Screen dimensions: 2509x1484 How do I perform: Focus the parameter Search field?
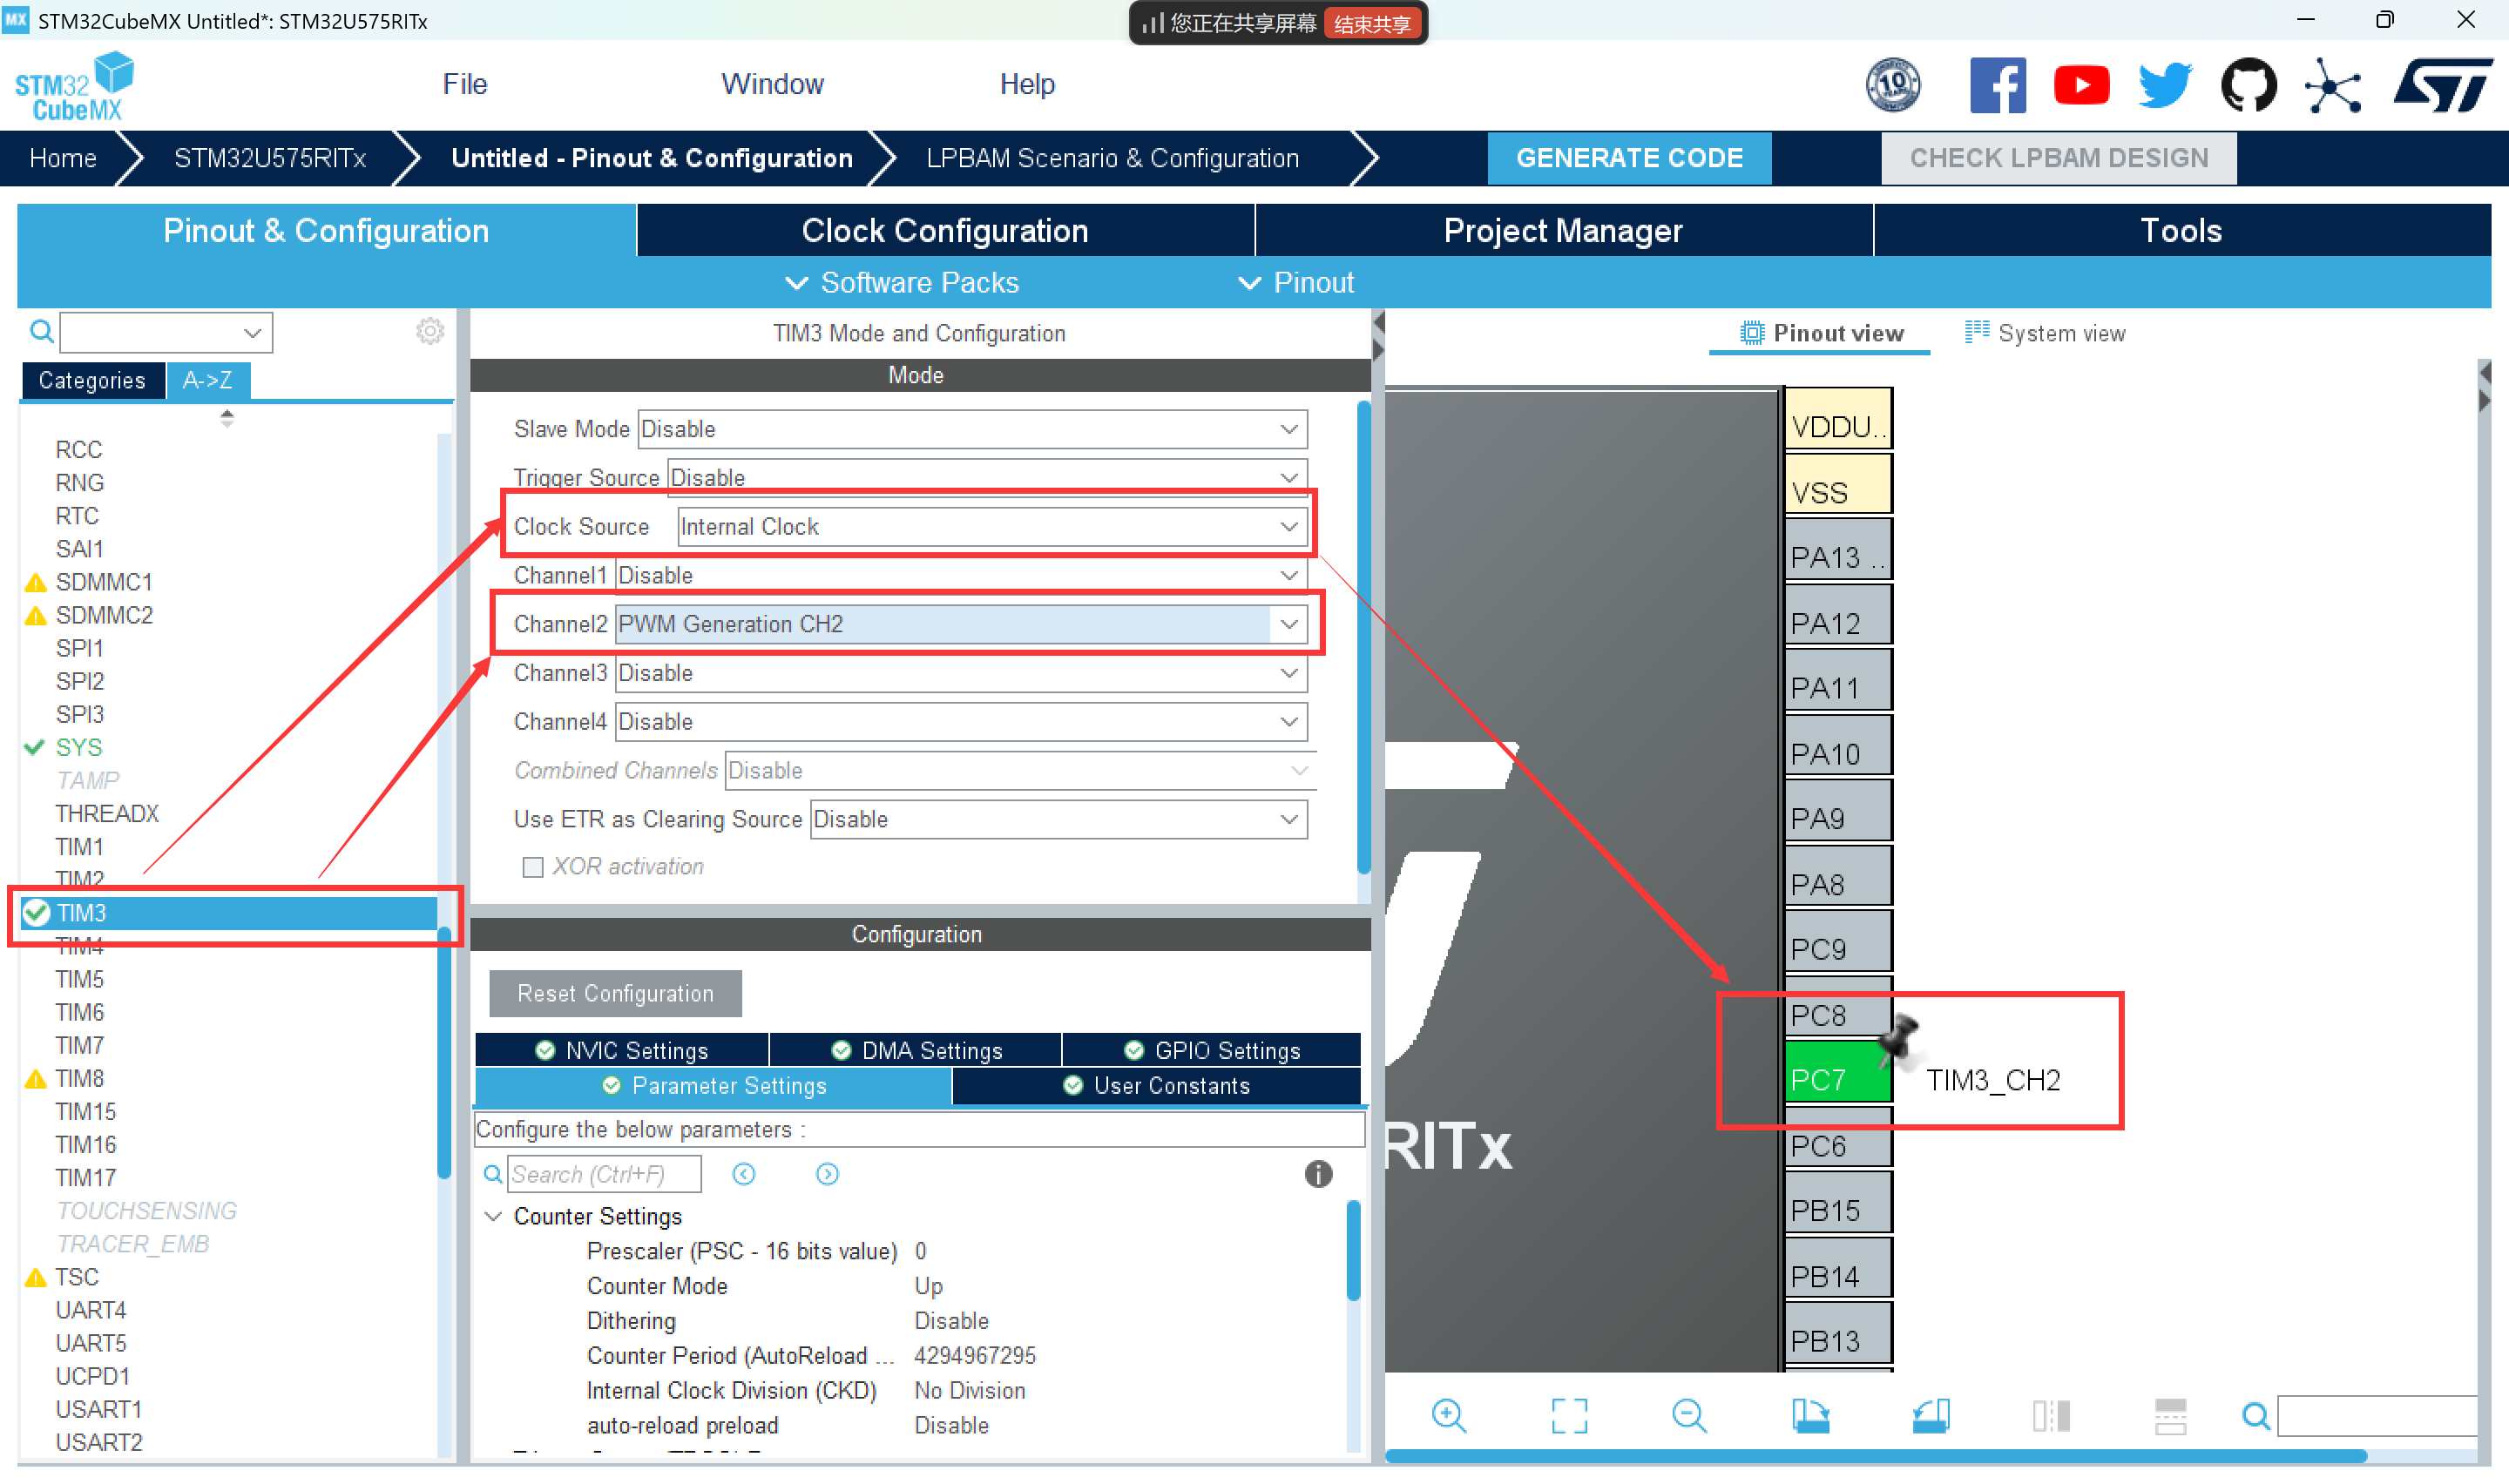click(605, 1174)
